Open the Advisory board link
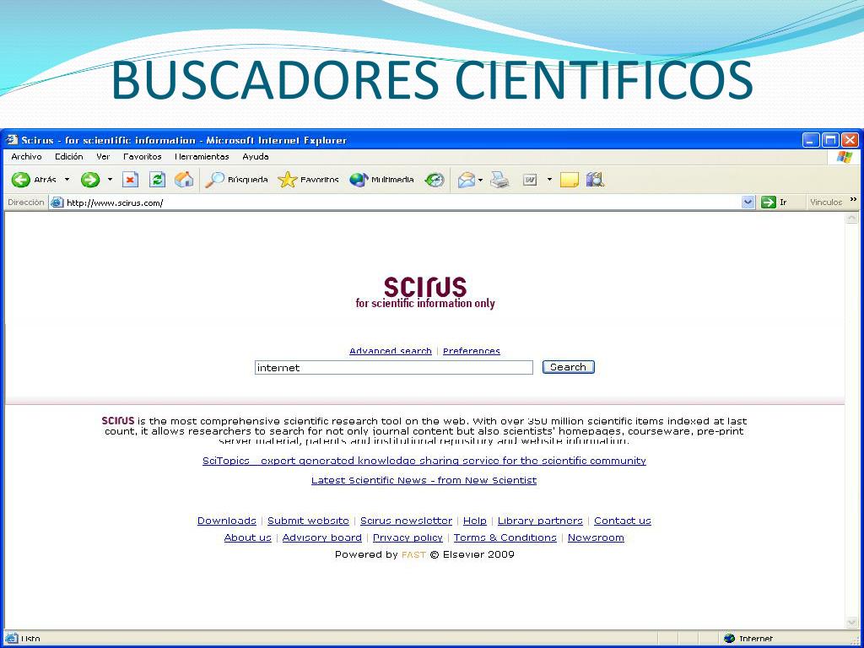Viewport: 864px width, 648px height. click(321, 537)
